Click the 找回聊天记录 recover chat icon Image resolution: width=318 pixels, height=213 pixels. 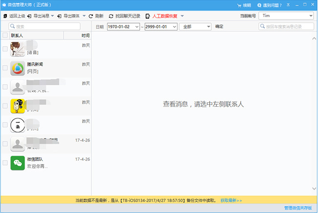coord(111,16)
